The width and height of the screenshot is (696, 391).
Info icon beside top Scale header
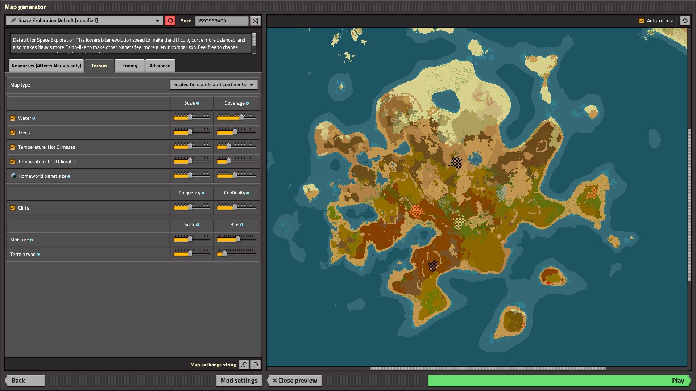coord(198,103)
